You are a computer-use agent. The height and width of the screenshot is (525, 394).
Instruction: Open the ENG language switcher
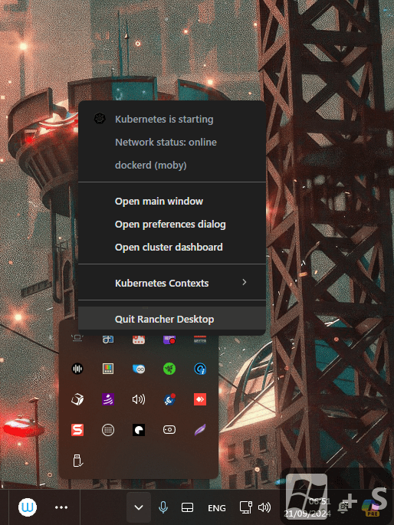click(217, 508)
